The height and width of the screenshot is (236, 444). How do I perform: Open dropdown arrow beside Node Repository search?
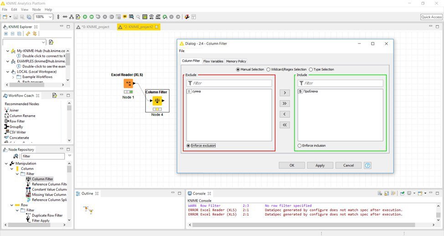70,156
